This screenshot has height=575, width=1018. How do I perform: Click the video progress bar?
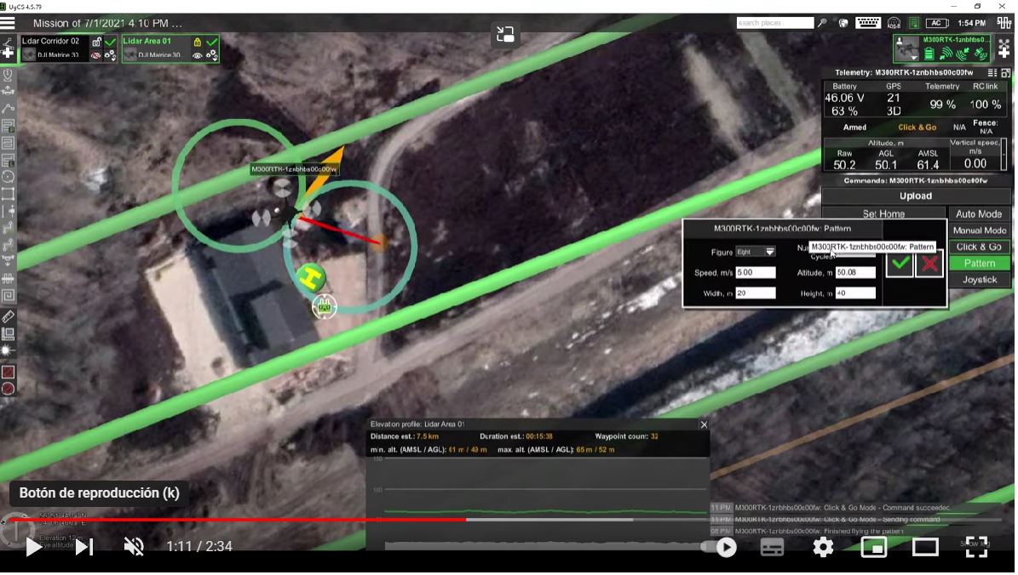[x=506, y=520]
